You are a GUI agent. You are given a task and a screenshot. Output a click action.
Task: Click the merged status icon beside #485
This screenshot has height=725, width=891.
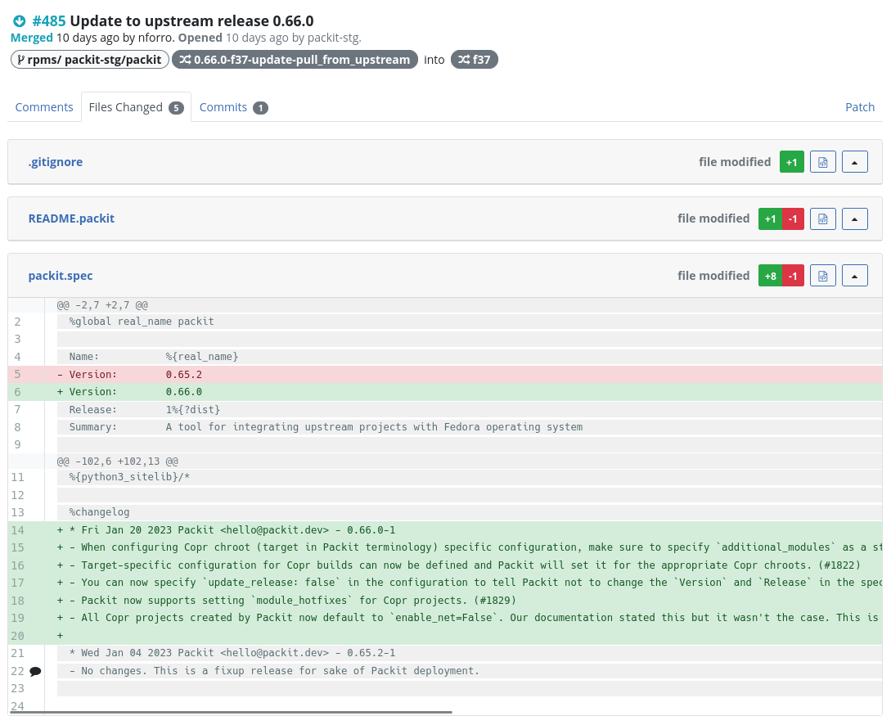20,21
